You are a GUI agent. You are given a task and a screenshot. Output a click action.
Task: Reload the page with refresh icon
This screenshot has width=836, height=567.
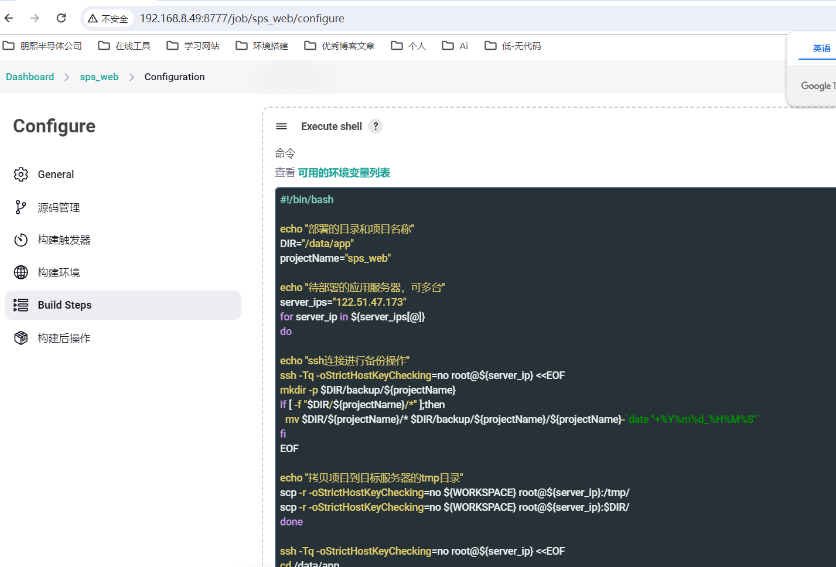coord(62,18)
